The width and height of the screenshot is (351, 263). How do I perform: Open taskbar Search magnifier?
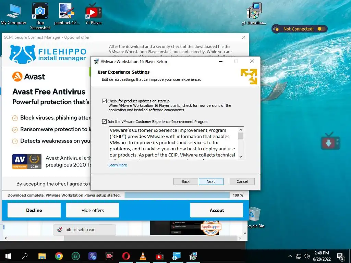pos(25,256)
